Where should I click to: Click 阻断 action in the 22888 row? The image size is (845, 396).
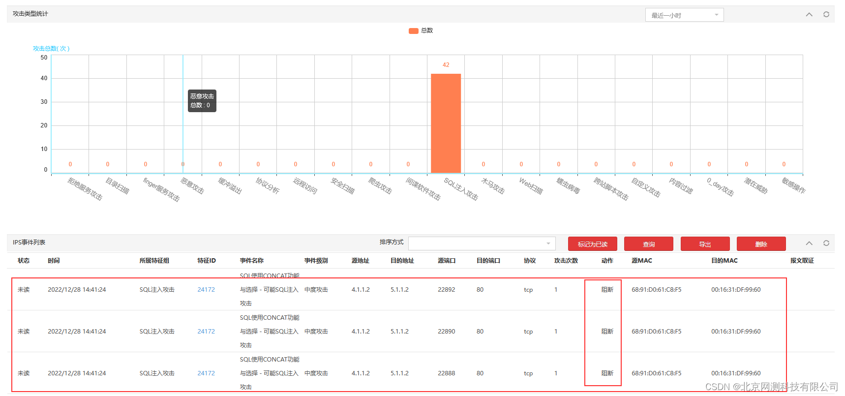click(607, 373)
